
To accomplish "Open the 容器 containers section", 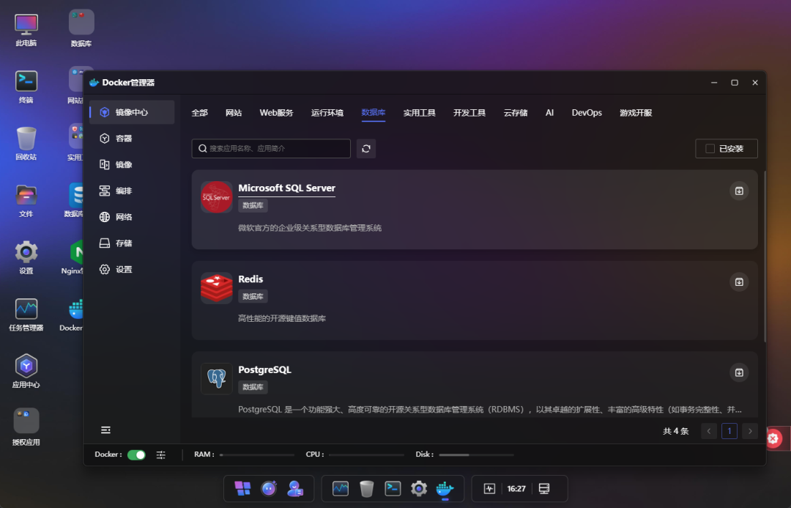I will coord(132,139).
